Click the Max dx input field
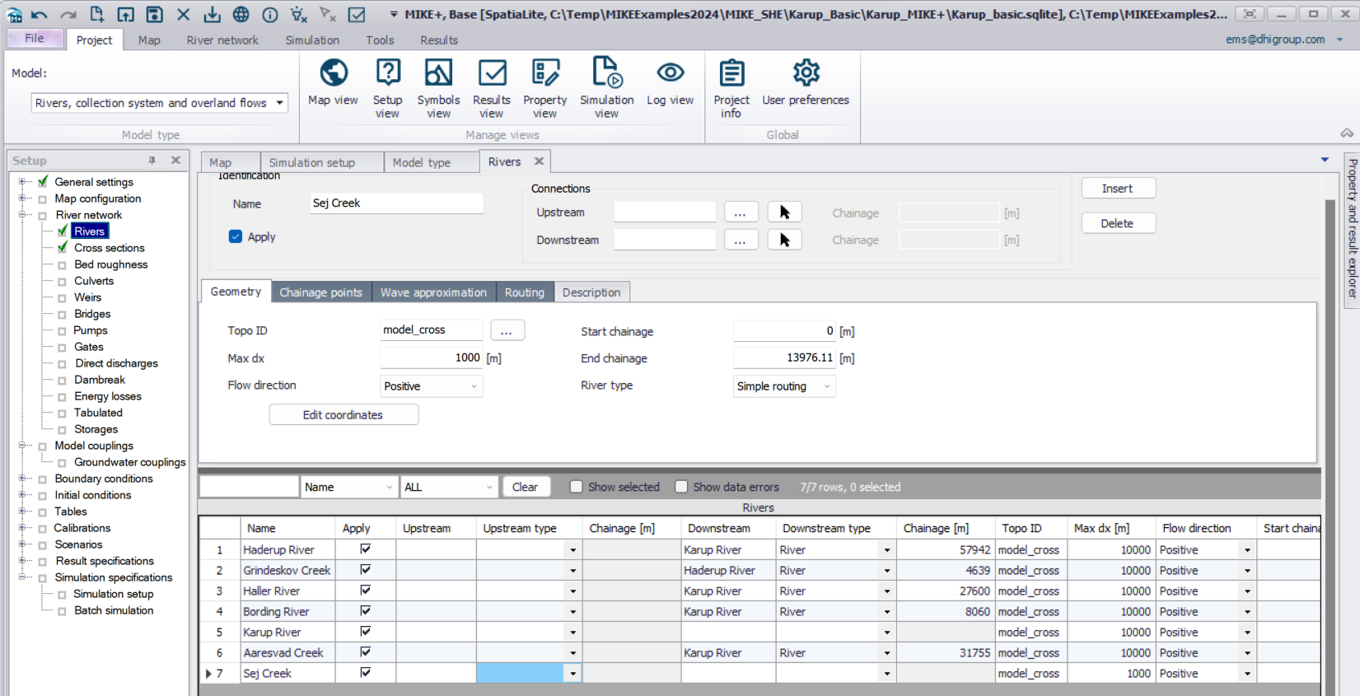Image resolution: width=1360 pixels, height=696 pixels. point(432,358)
